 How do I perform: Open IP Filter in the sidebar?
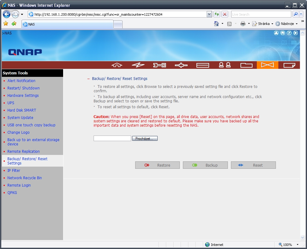(14, 170)
